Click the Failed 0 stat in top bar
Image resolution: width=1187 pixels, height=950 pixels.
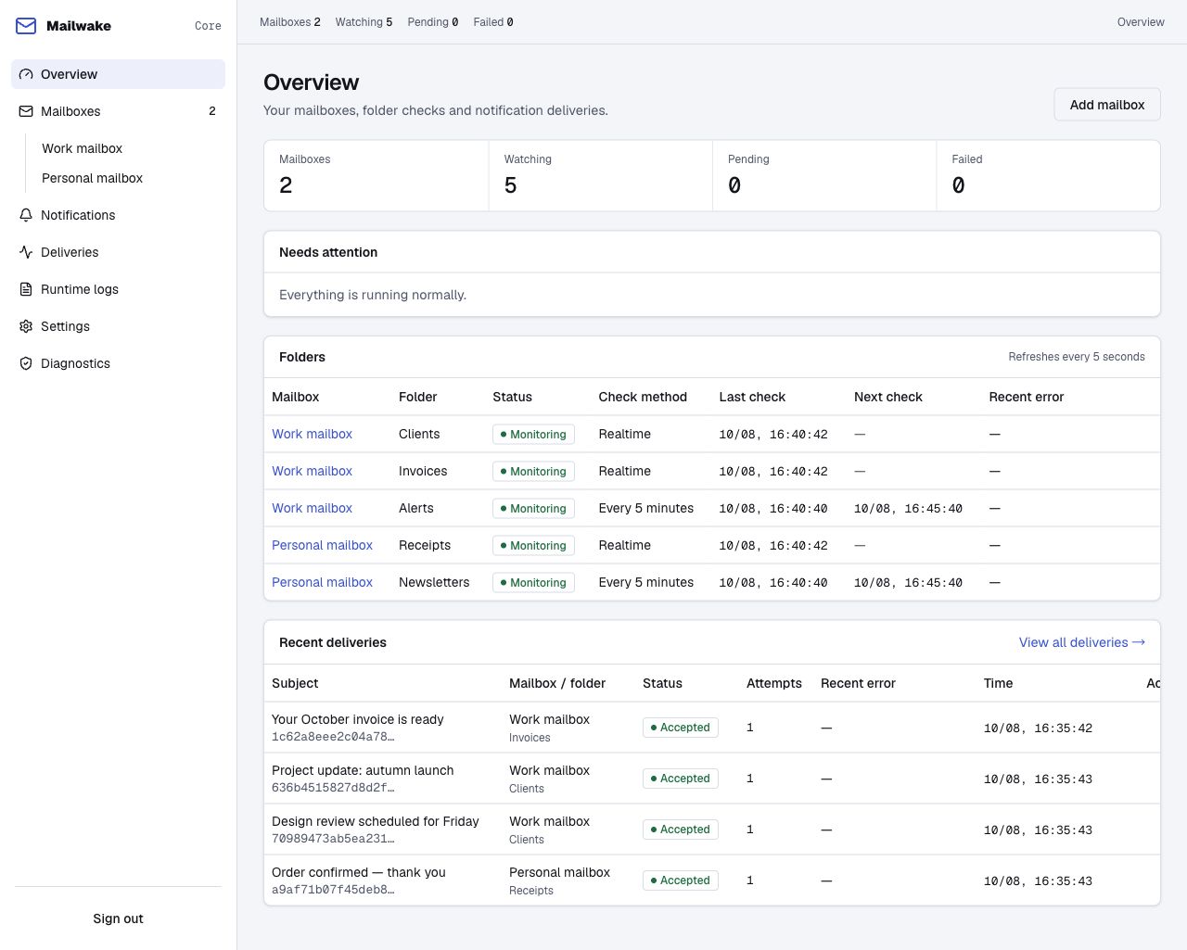point(493,22)
